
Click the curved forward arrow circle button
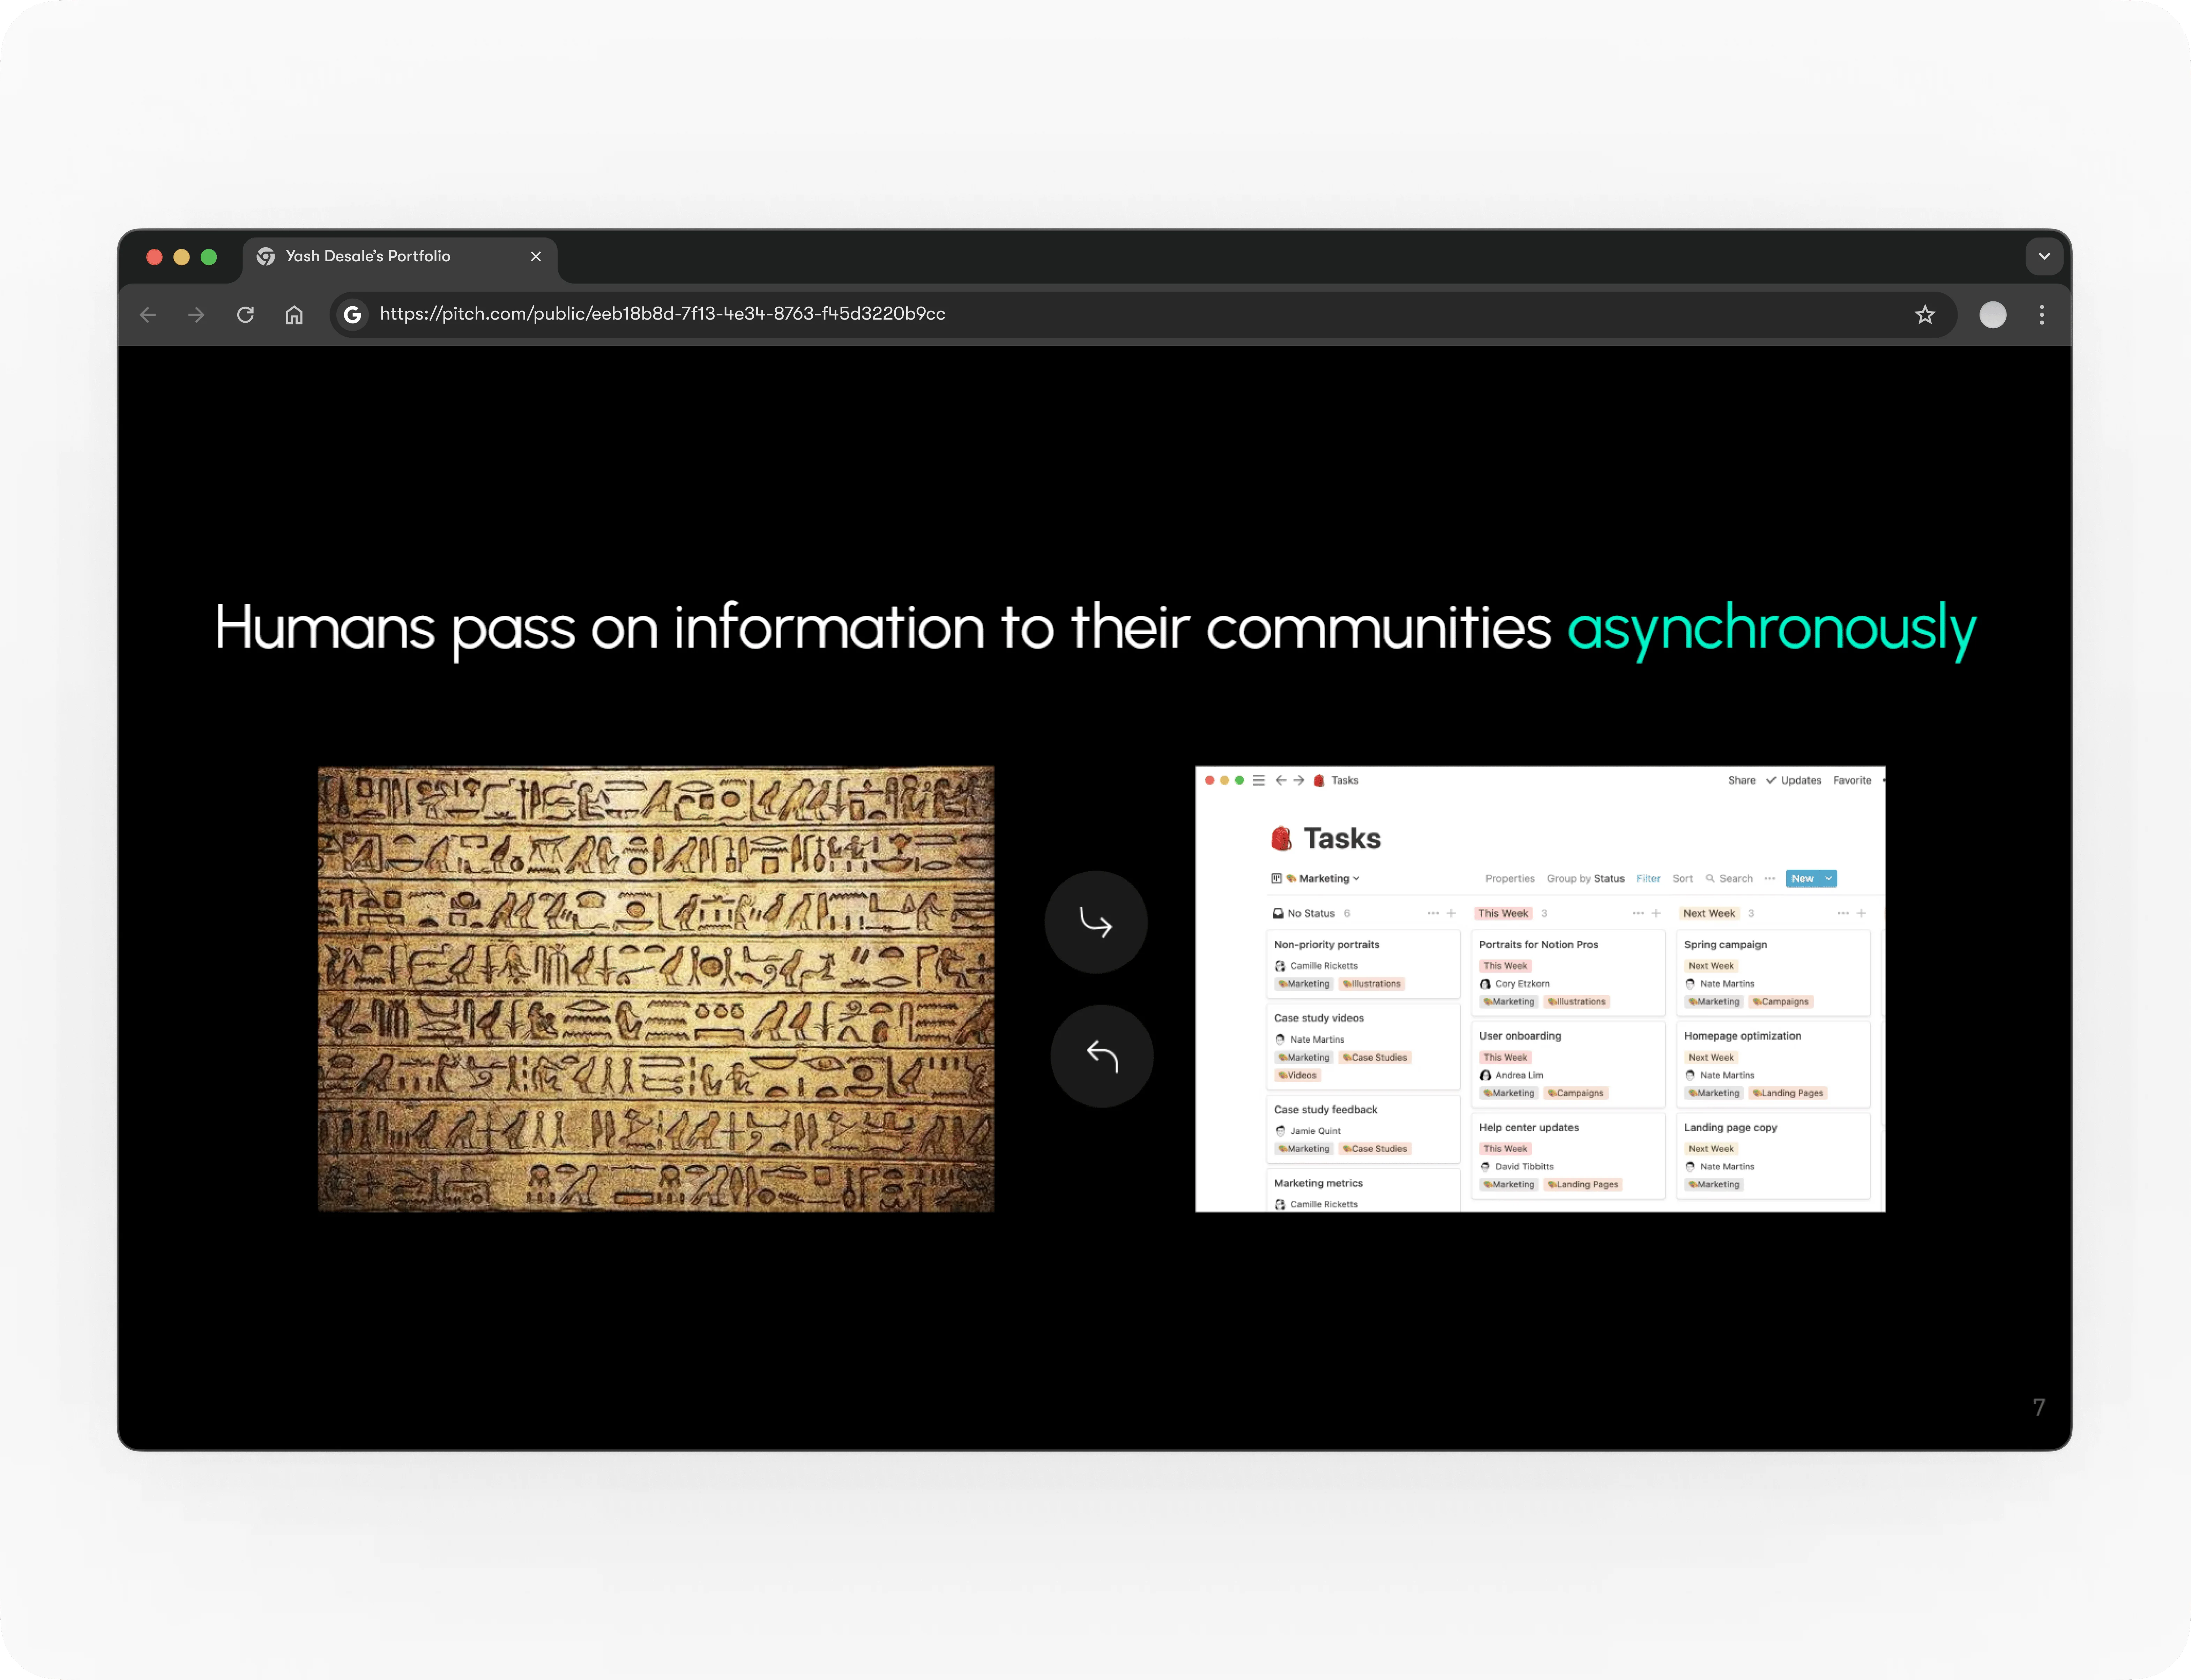click(1096, 922)
